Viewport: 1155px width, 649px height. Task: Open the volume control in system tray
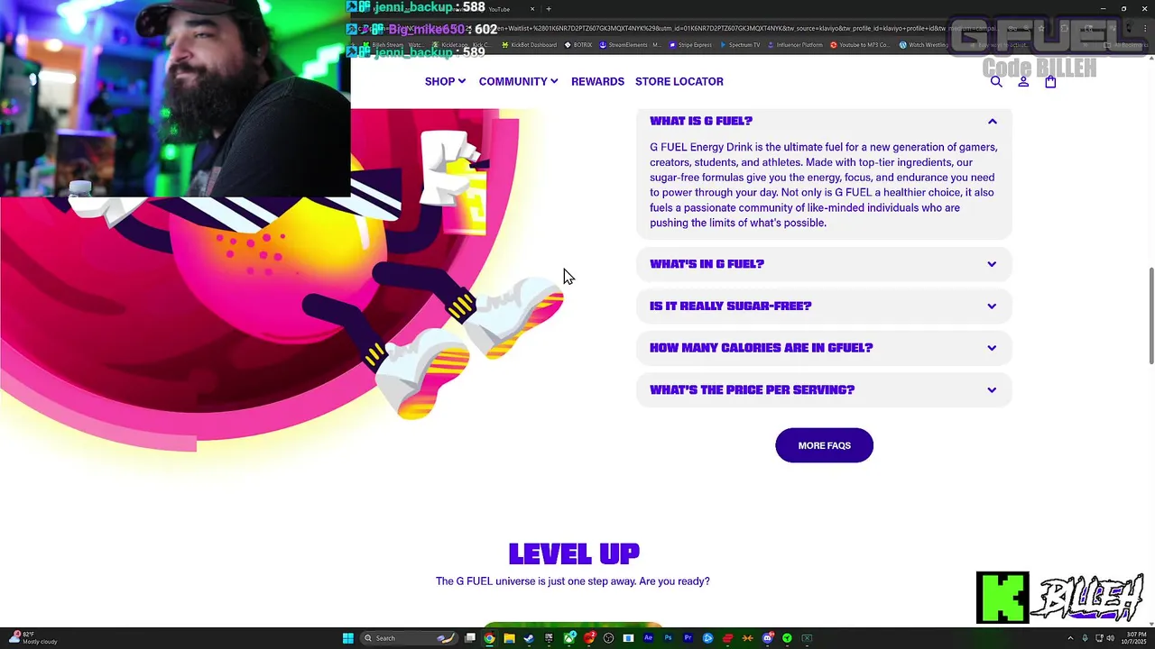click(1110, 638)
